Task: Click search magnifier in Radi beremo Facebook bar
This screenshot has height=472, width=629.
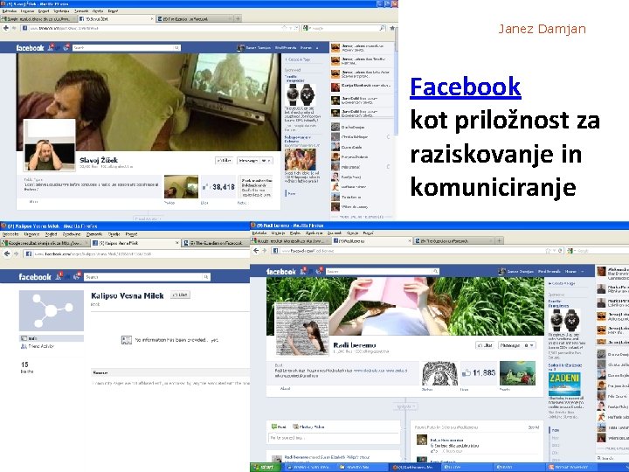Action: [x=435, y=272]
